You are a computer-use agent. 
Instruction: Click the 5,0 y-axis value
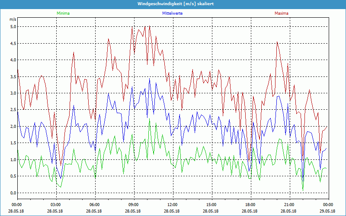pyautogui.click(x=13, y=27)
